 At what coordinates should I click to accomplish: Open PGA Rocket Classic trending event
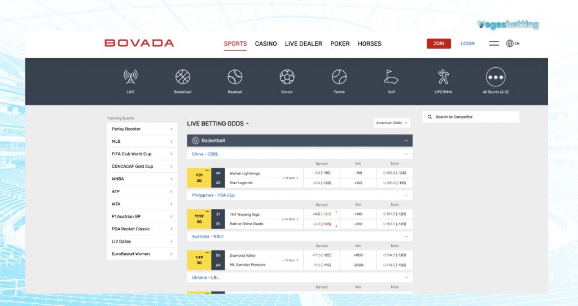click(x=142, y=229)
